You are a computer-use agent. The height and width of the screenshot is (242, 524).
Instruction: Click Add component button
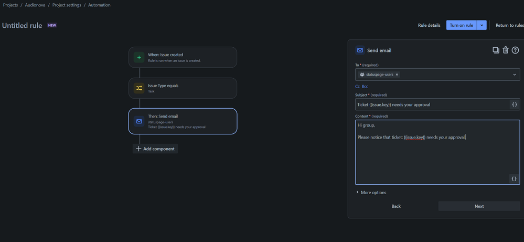(x=155, y=149)
